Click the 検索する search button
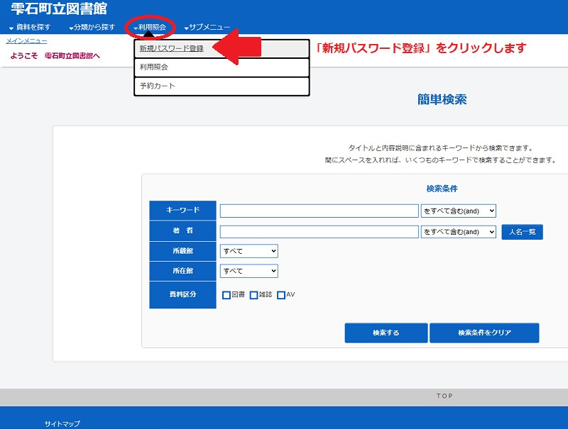The width and height of the screenshot is (568, 429). pos(386,333)
